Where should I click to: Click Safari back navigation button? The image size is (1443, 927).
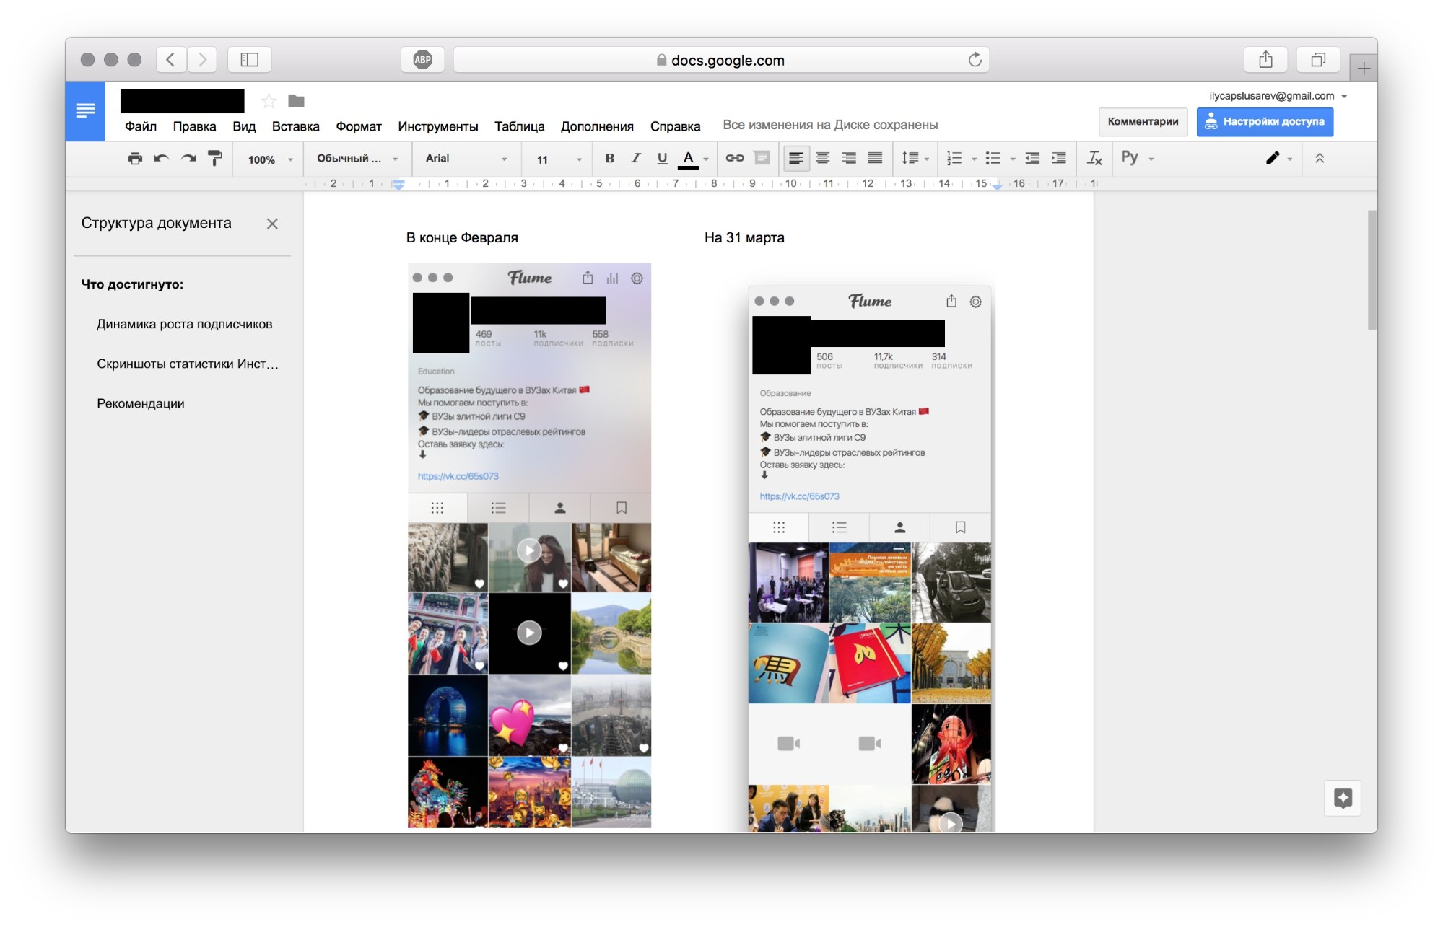tap(171, 59)
